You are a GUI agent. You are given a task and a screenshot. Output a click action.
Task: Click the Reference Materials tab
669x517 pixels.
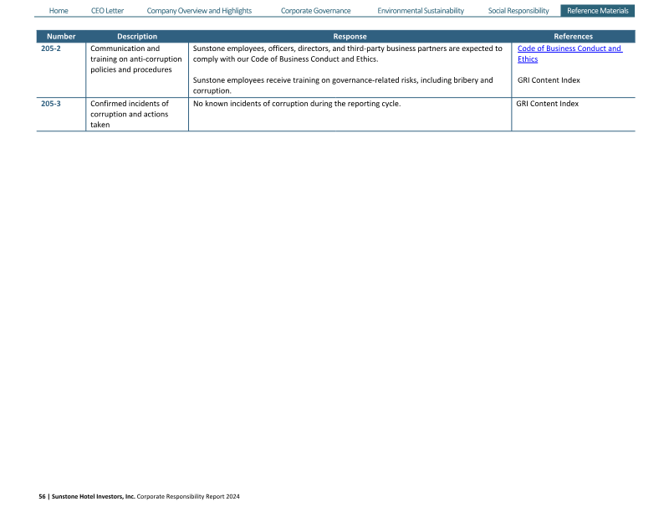pos(597,11)
